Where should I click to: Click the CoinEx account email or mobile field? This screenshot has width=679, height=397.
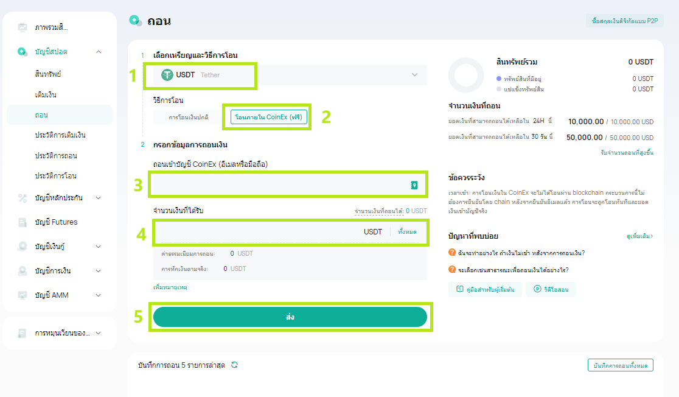pos(280,185)
